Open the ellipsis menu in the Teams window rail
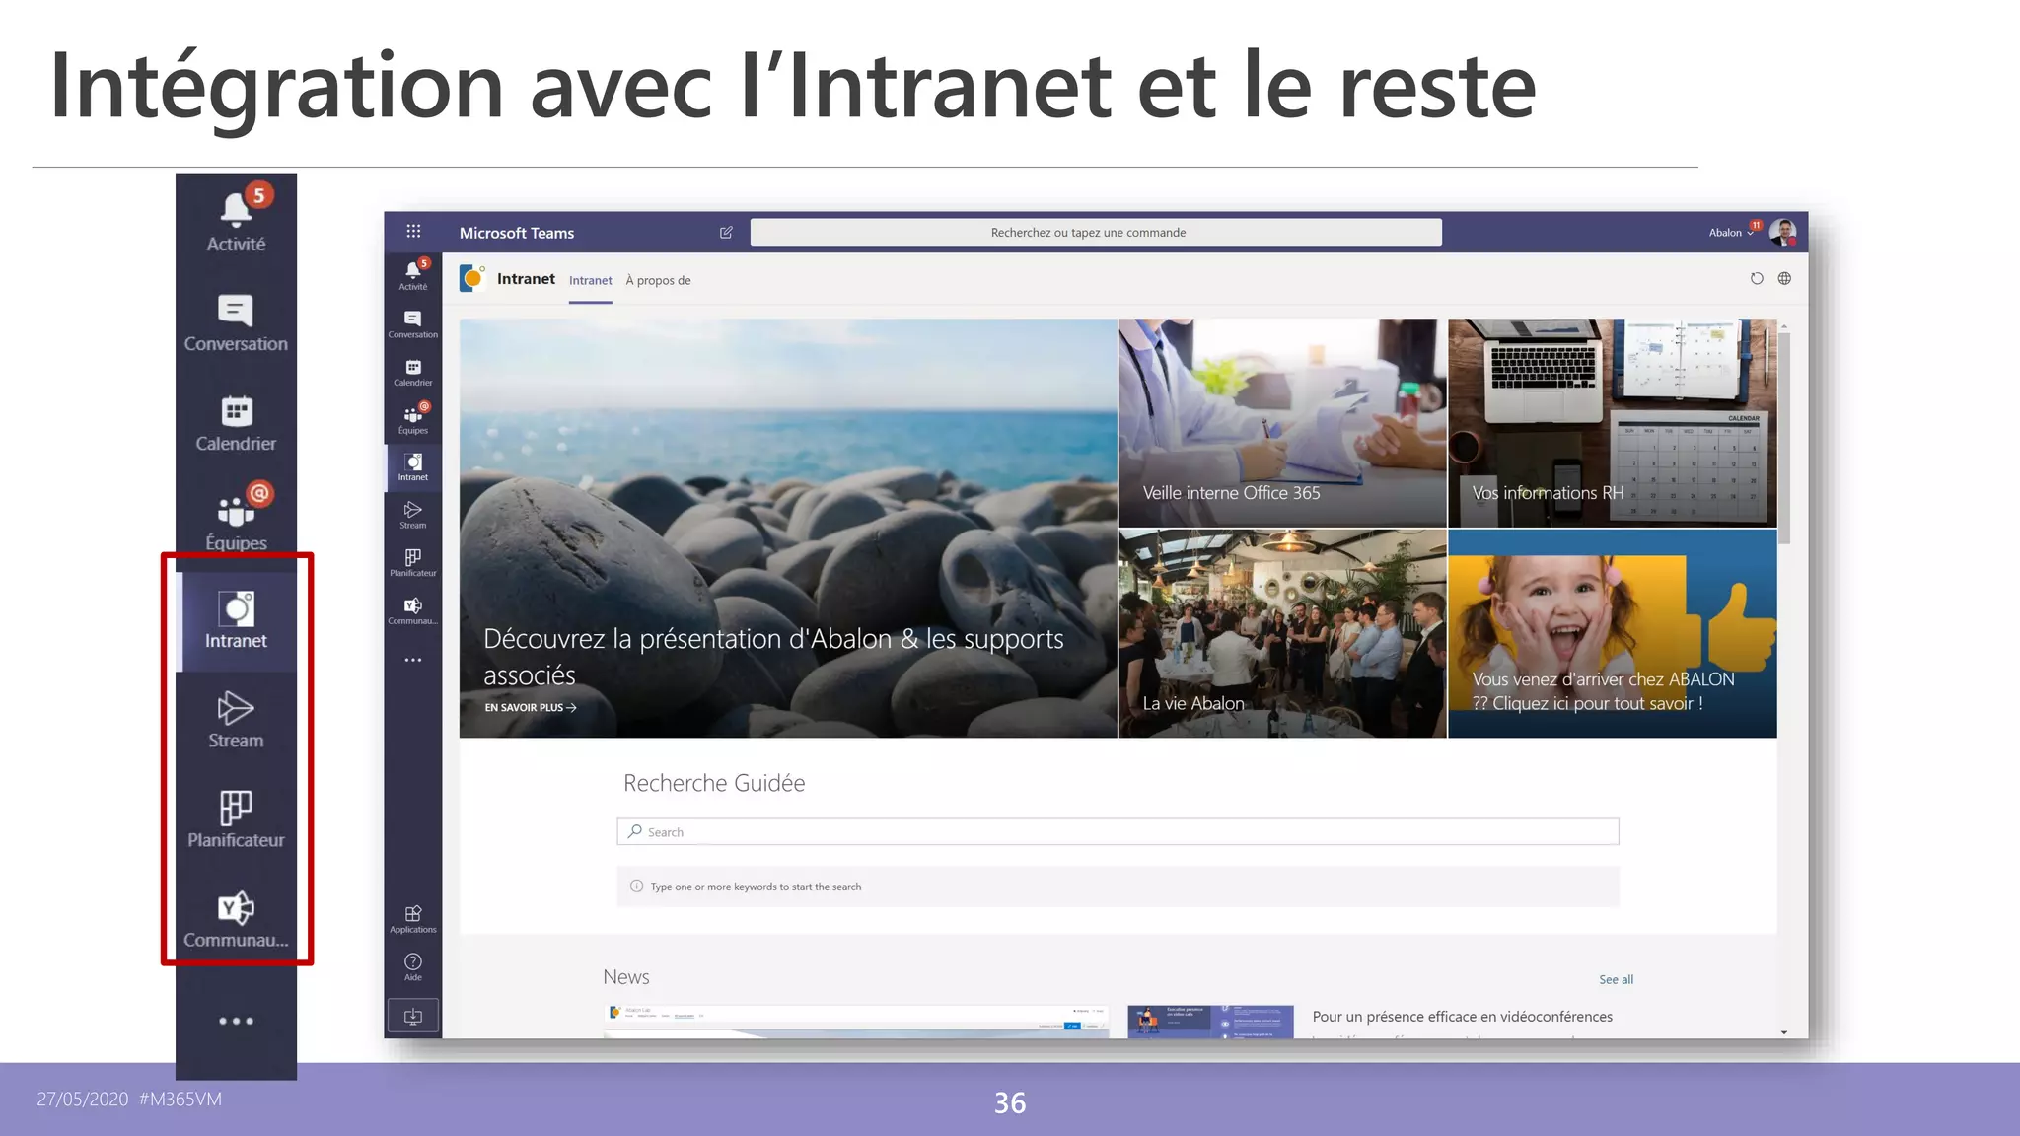 (413, 660)
